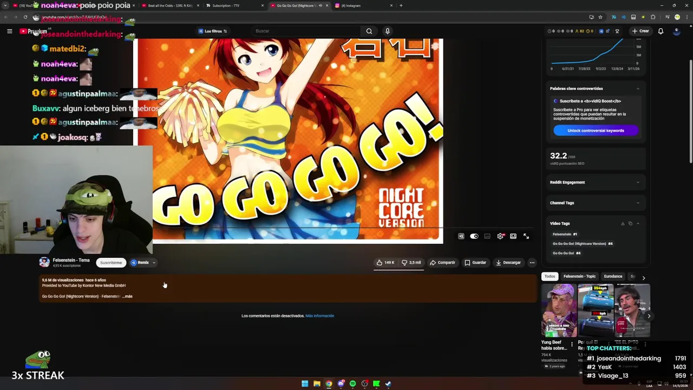The height and width of the screenshot is (390, 693).
Task: Select the Felsenstein - Topic chip
Action: click(579, 276)
